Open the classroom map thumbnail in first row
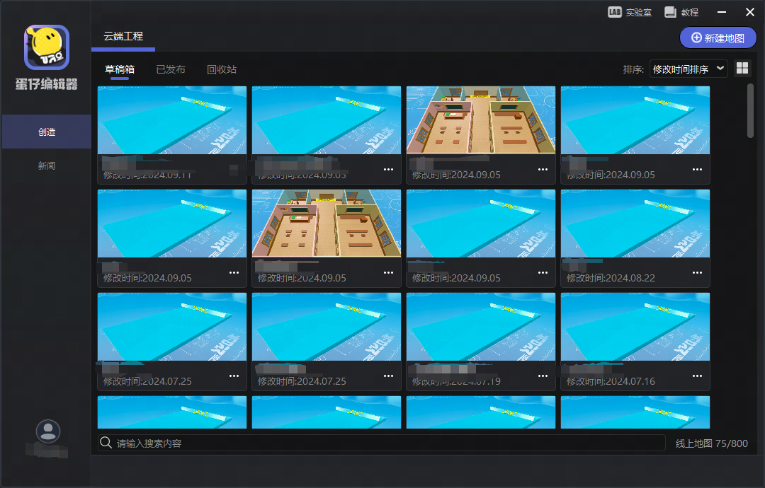Viewport: 765px width, 488px height. coord(481,120)
